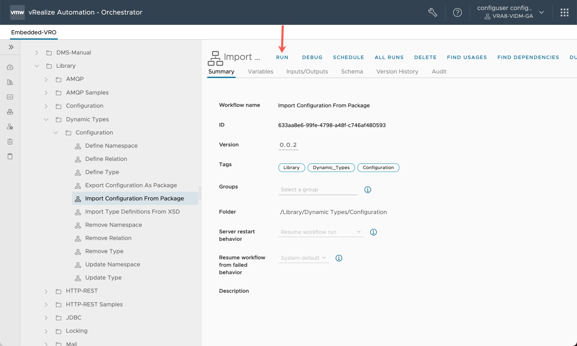Viewport: 577px width, 346px height.
Task: Expand the DMS-Manual folder
Action: point(37,53)
